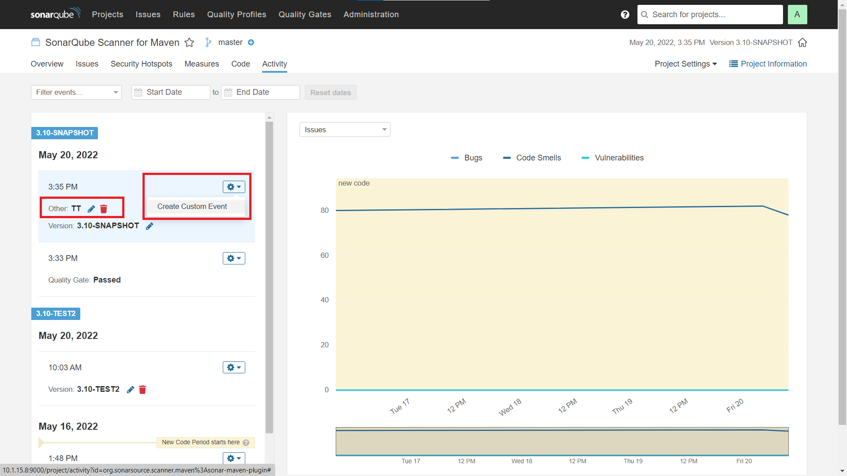847x476 pixels.
Task: Delete the Other: TT event
Action: (104, 209)
